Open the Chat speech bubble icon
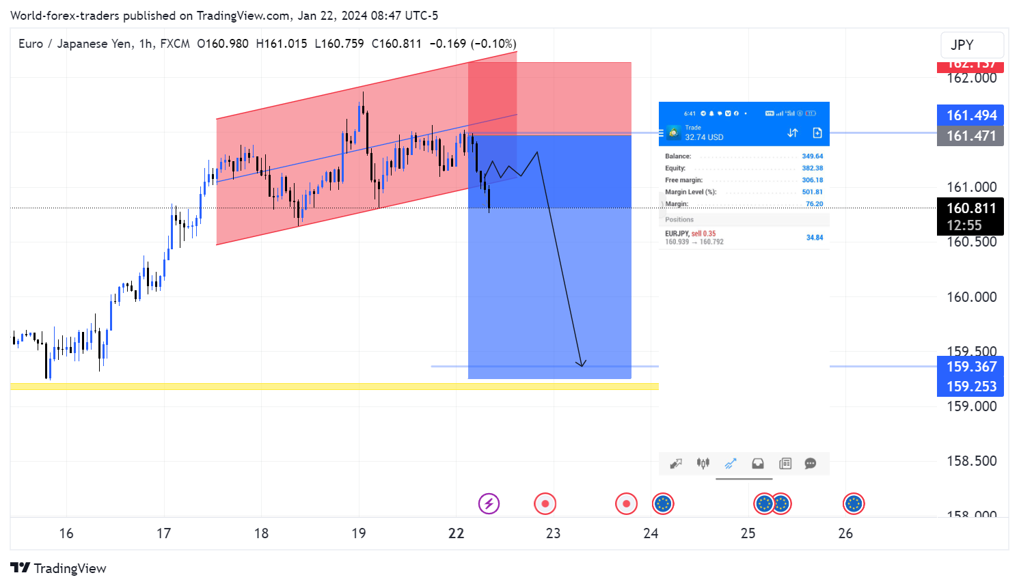Image resolution: width=1019 pixels, height=586 pixels. (811, 464)
